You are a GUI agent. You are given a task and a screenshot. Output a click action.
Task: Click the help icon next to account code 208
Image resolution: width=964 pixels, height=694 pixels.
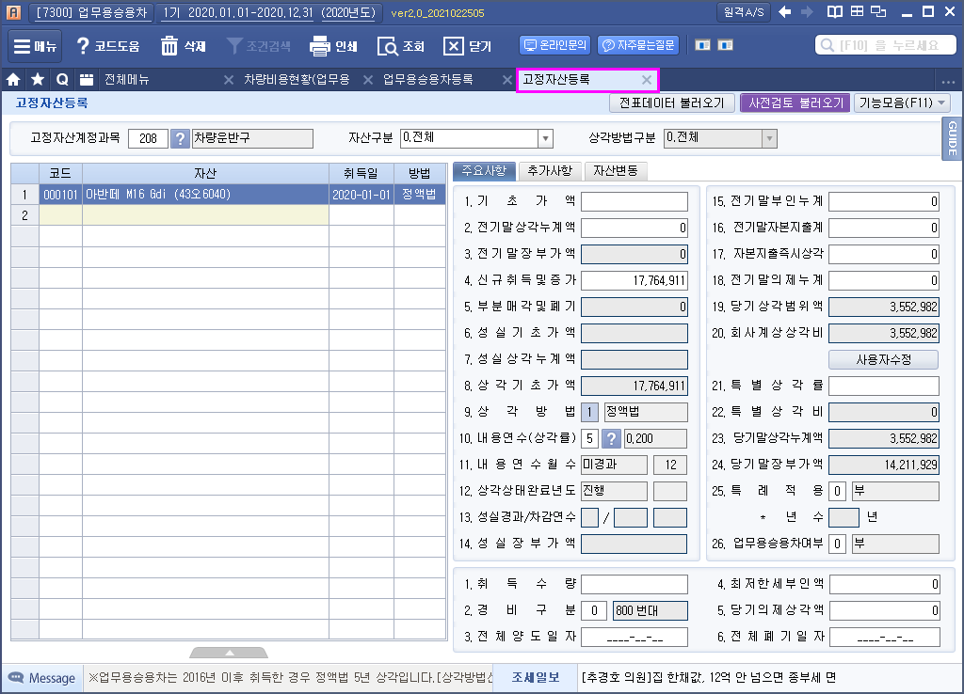tap(180, 139)
